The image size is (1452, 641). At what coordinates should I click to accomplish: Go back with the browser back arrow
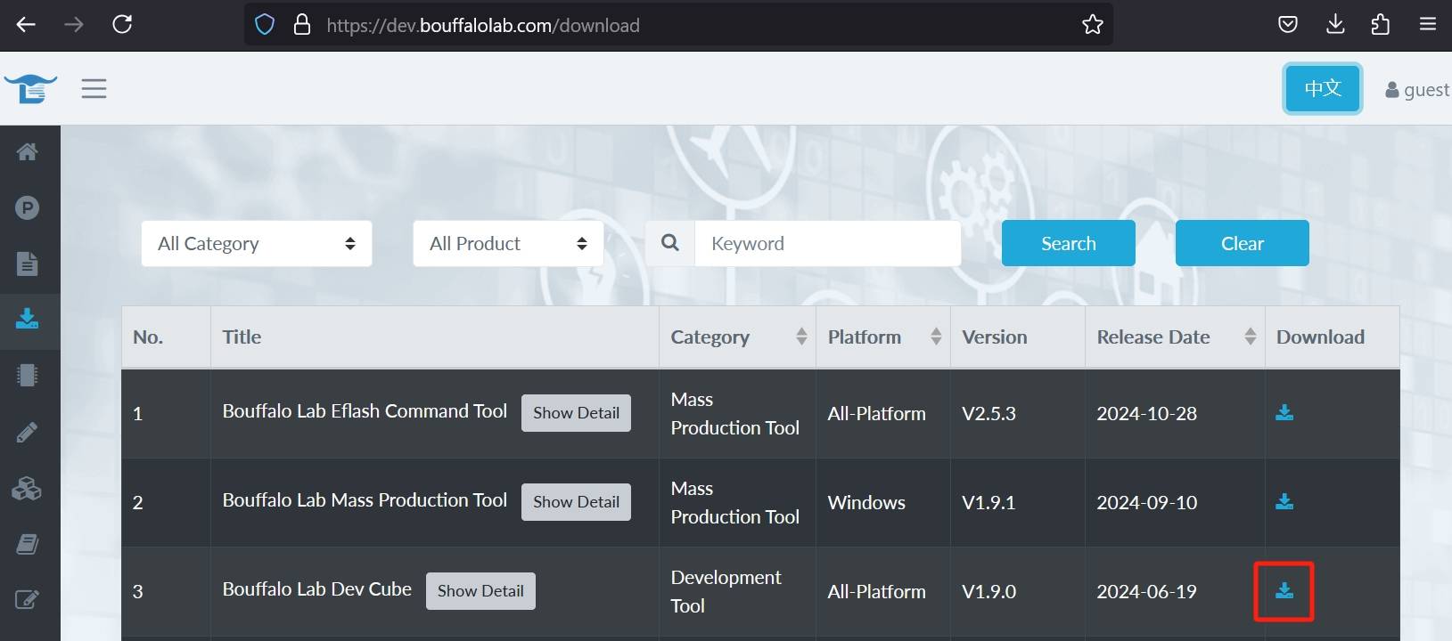(26, 25)
